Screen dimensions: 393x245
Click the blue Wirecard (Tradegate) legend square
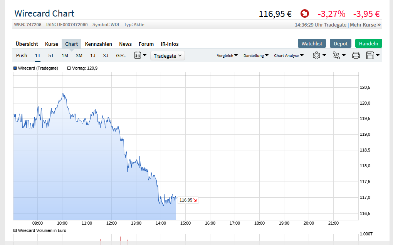(x=15, y=68)
